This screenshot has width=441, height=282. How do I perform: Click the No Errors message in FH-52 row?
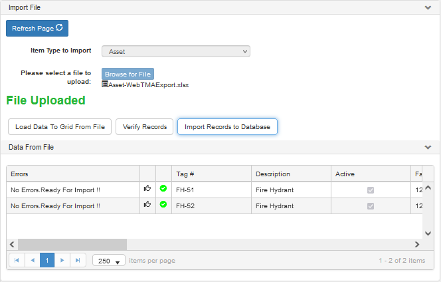pyautogui.click(x=55, y=206)
